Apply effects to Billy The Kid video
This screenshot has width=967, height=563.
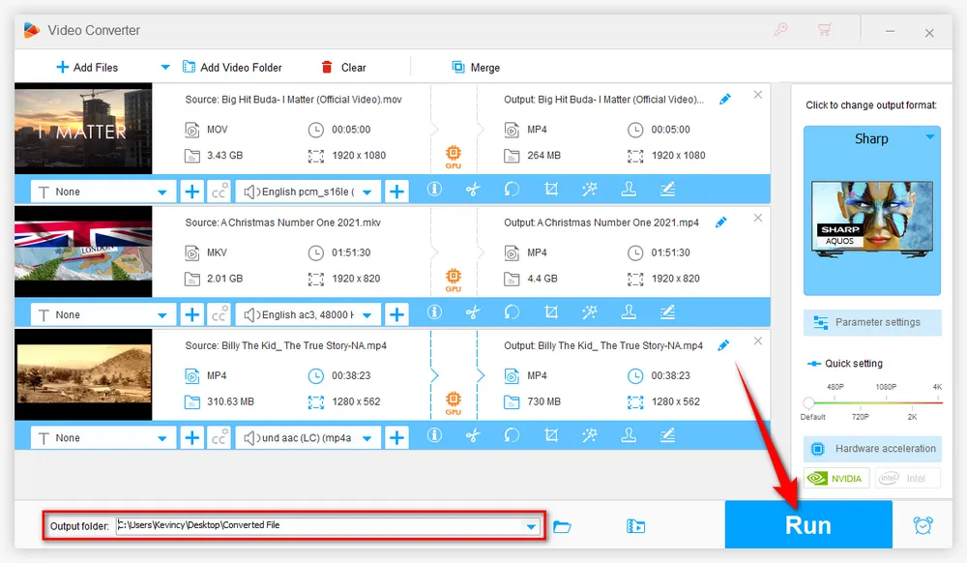tap(590, 435)
